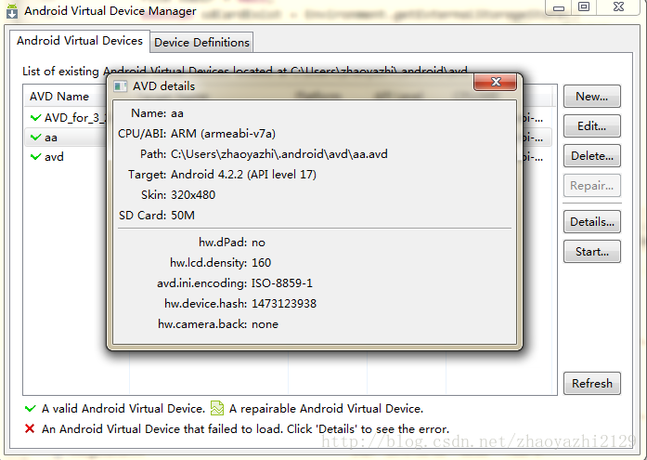
Task: Open Details... for selected AVD
Action: click(591, 222)
